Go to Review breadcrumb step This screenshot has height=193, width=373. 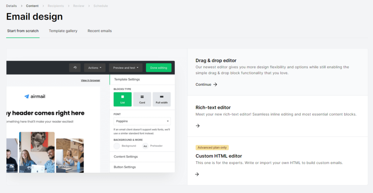[79, 6]
